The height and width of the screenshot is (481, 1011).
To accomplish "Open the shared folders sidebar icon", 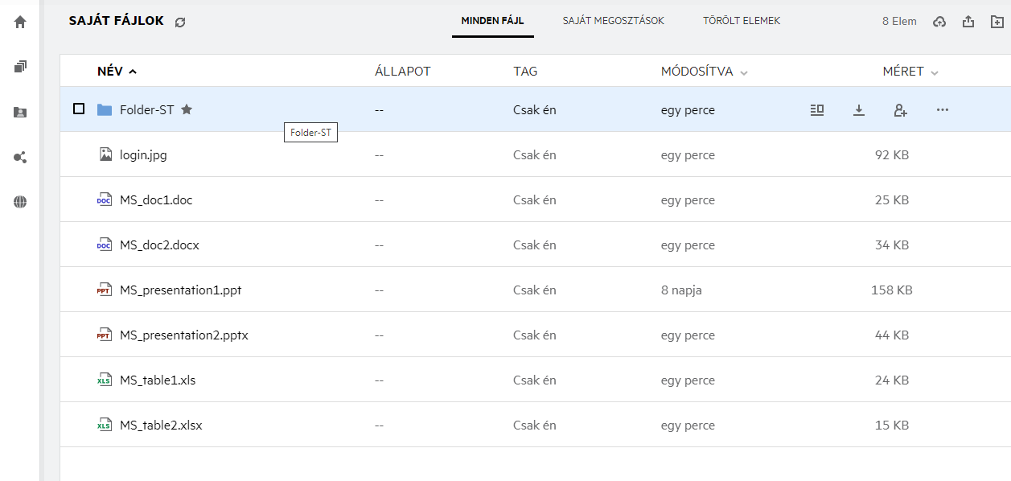I will 20,113.
